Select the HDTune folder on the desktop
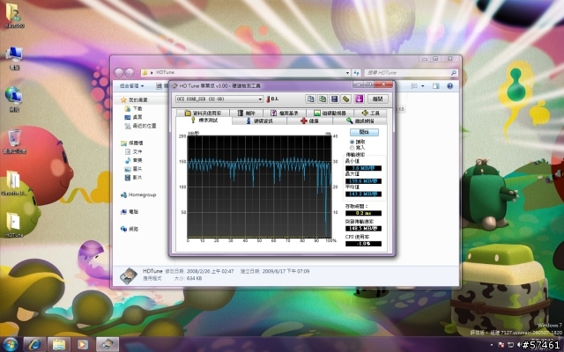 tap(14, 224)
